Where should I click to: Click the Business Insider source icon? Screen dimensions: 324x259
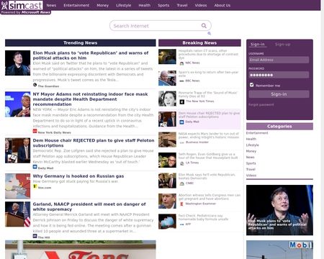(181, 142)
